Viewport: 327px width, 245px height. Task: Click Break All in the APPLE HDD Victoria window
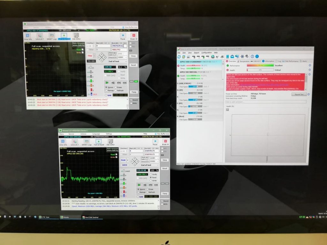coord(134,37)
